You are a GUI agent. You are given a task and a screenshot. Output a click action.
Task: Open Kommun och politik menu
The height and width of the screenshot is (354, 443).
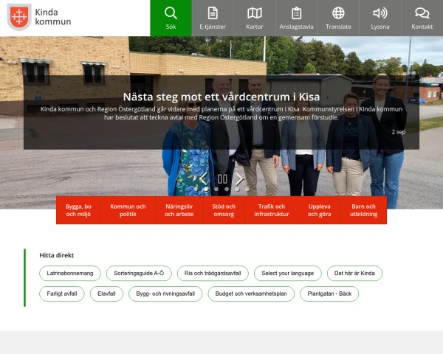point(128,210)
